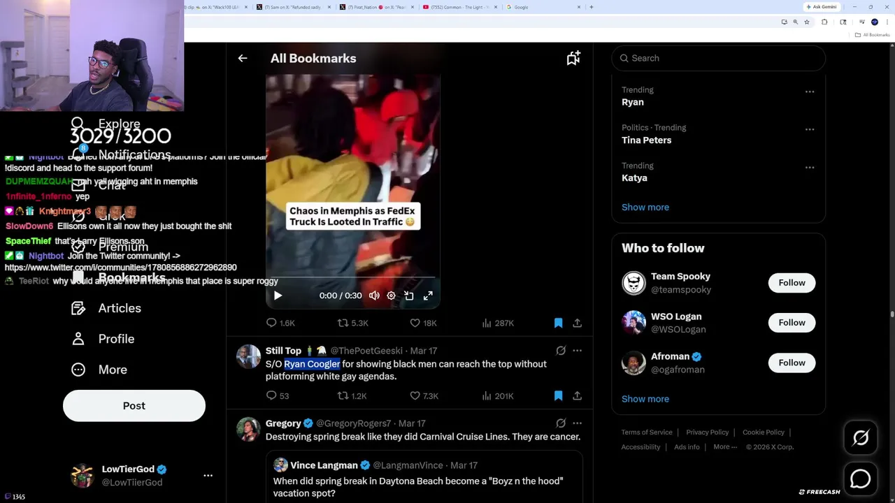
Task: Open the bookmark folders icon in header
Action: tap(573, 58)
